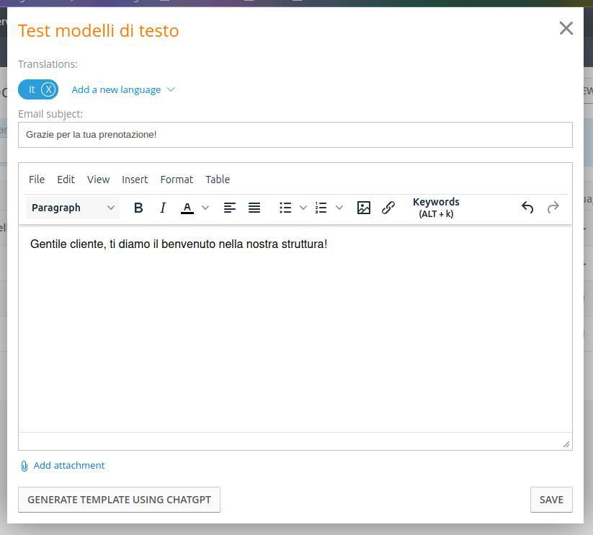
Task: Open bullet list style options arrow
Action: click(303, 208)
